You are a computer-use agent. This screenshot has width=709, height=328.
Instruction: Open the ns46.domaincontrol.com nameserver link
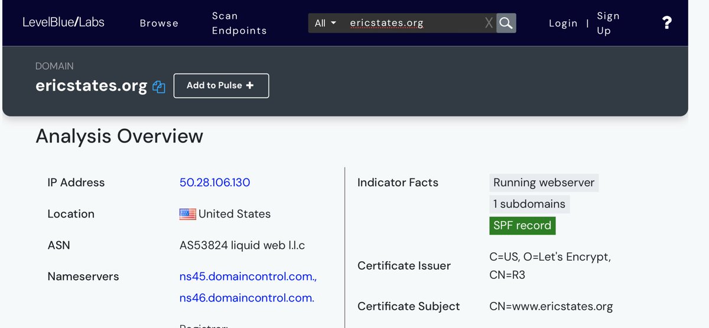pyautogui.click(x=246, y=298)
